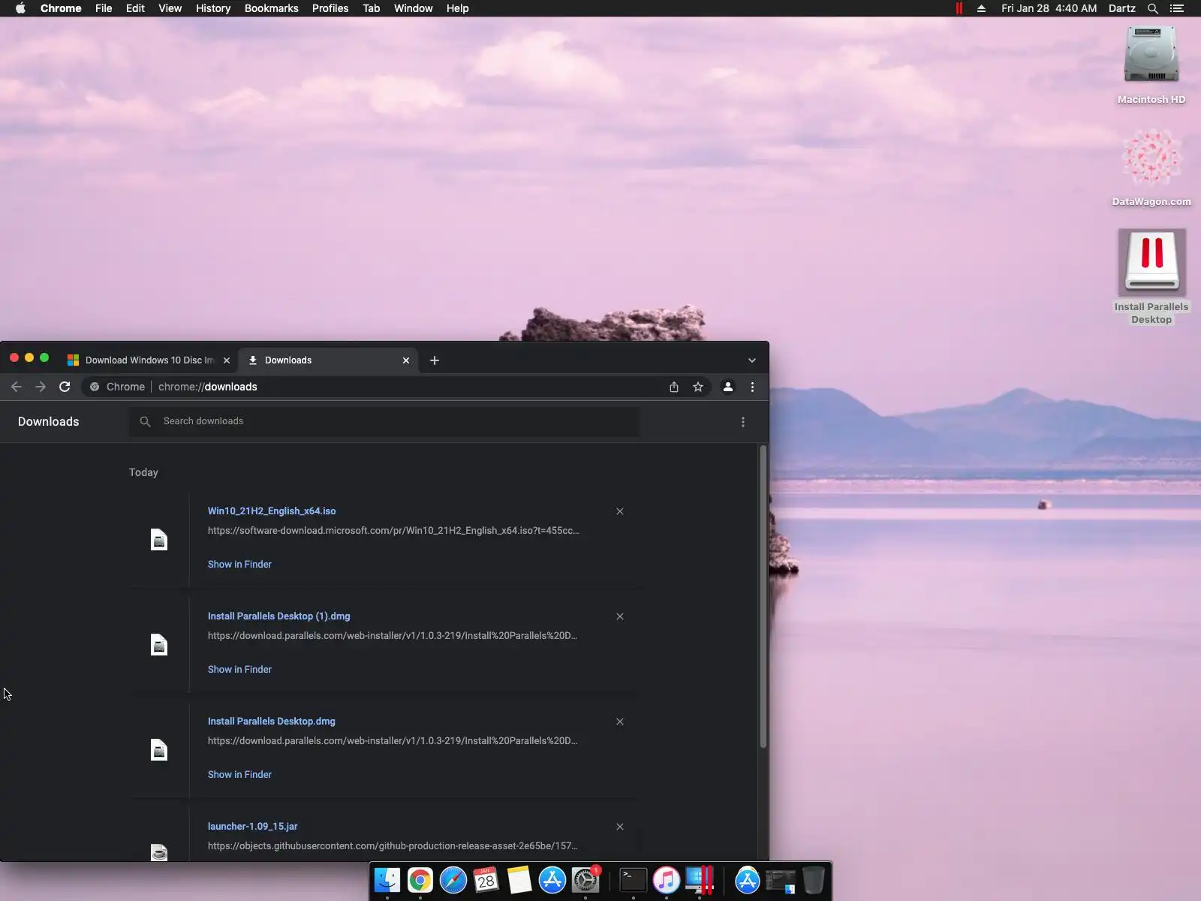Open the View menu

click(170, 8)
